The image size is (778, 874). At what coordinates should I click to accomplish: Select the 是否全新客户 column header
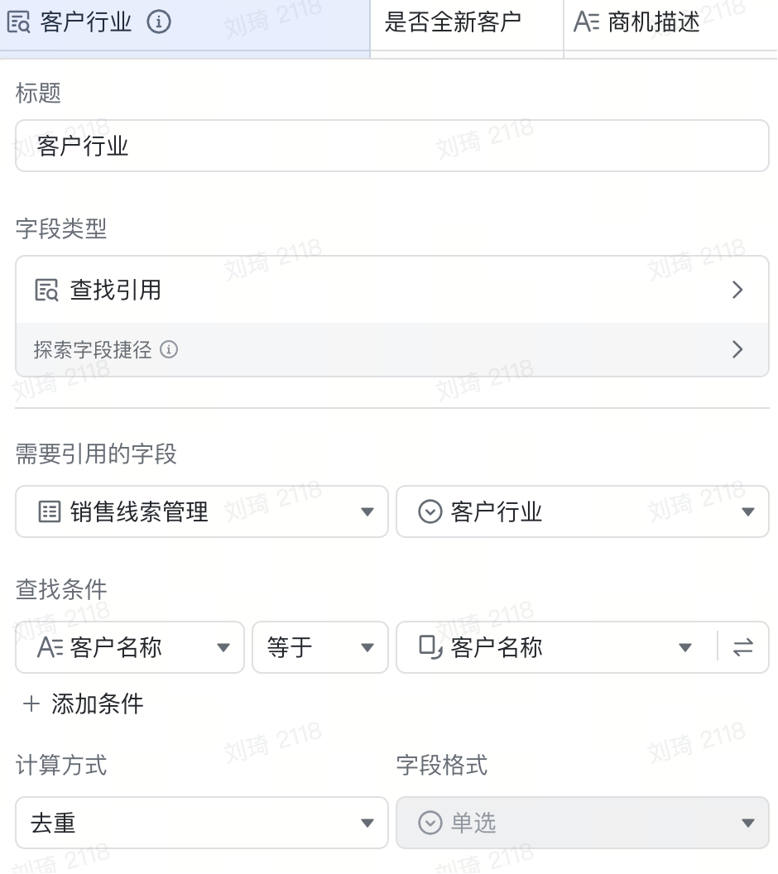point(453,22)
